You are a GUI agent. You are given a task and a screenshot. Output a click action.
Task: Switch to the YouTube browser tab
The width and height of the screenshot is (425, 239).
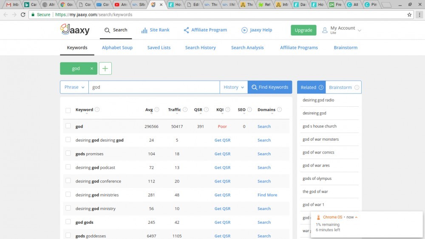(121, 5)
